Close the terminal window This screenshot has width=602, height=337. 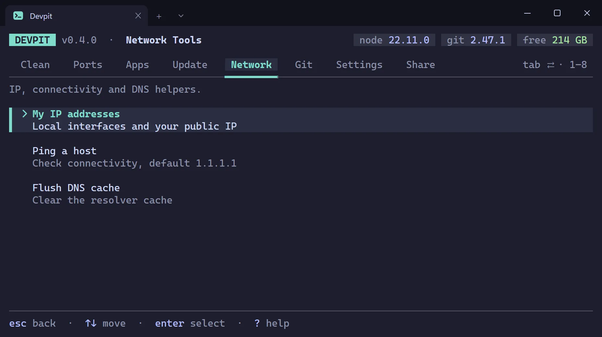pos(587,13)
